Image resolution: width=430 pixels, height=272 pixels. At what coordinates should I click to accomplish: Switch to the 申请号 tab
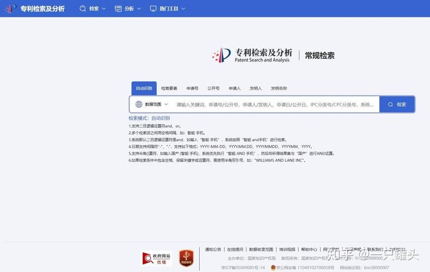click(x=192, y=88)
